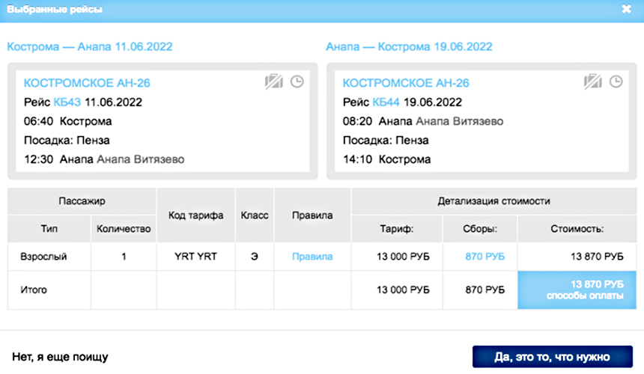644x374 pixels.
Task: Open fare Правила link for adult passenger
Action: pos(312,257)
